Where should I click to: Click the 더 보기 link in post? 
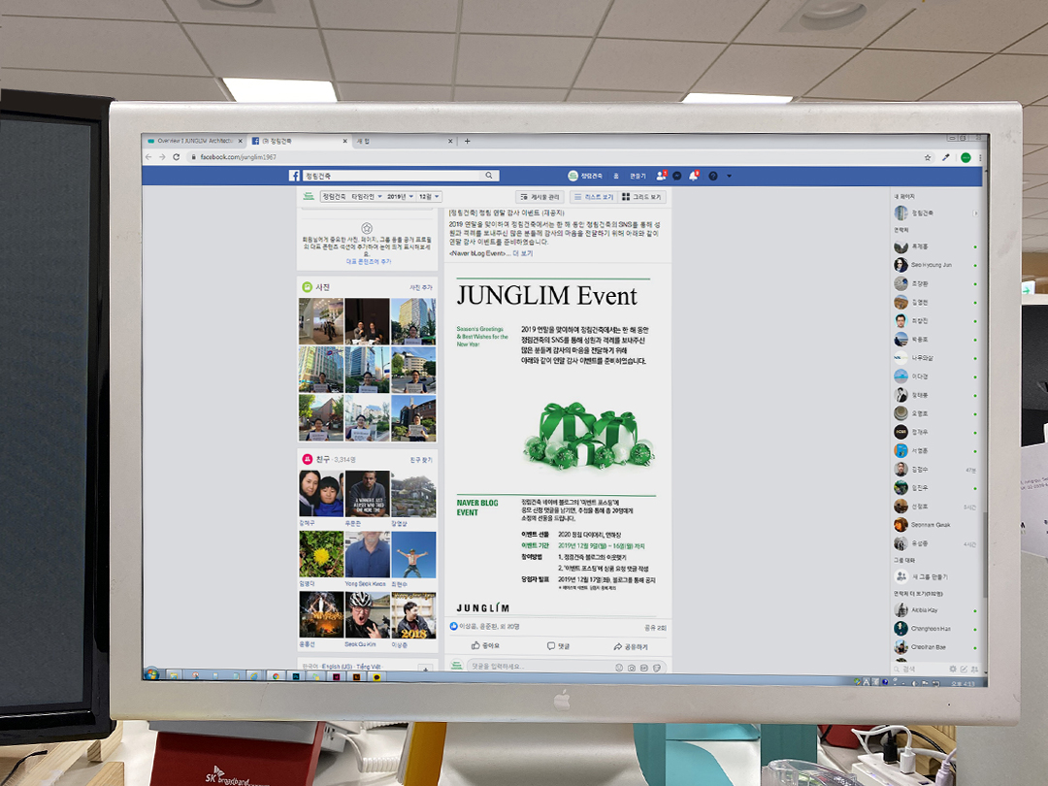(x=523, y=253)
